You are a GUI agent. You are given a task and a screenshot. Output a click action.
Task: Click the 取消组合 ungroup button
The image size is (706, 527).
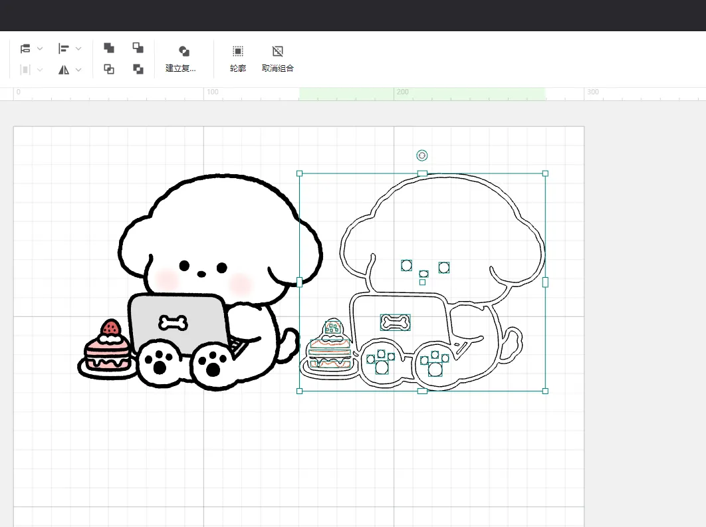coord(278,58)
